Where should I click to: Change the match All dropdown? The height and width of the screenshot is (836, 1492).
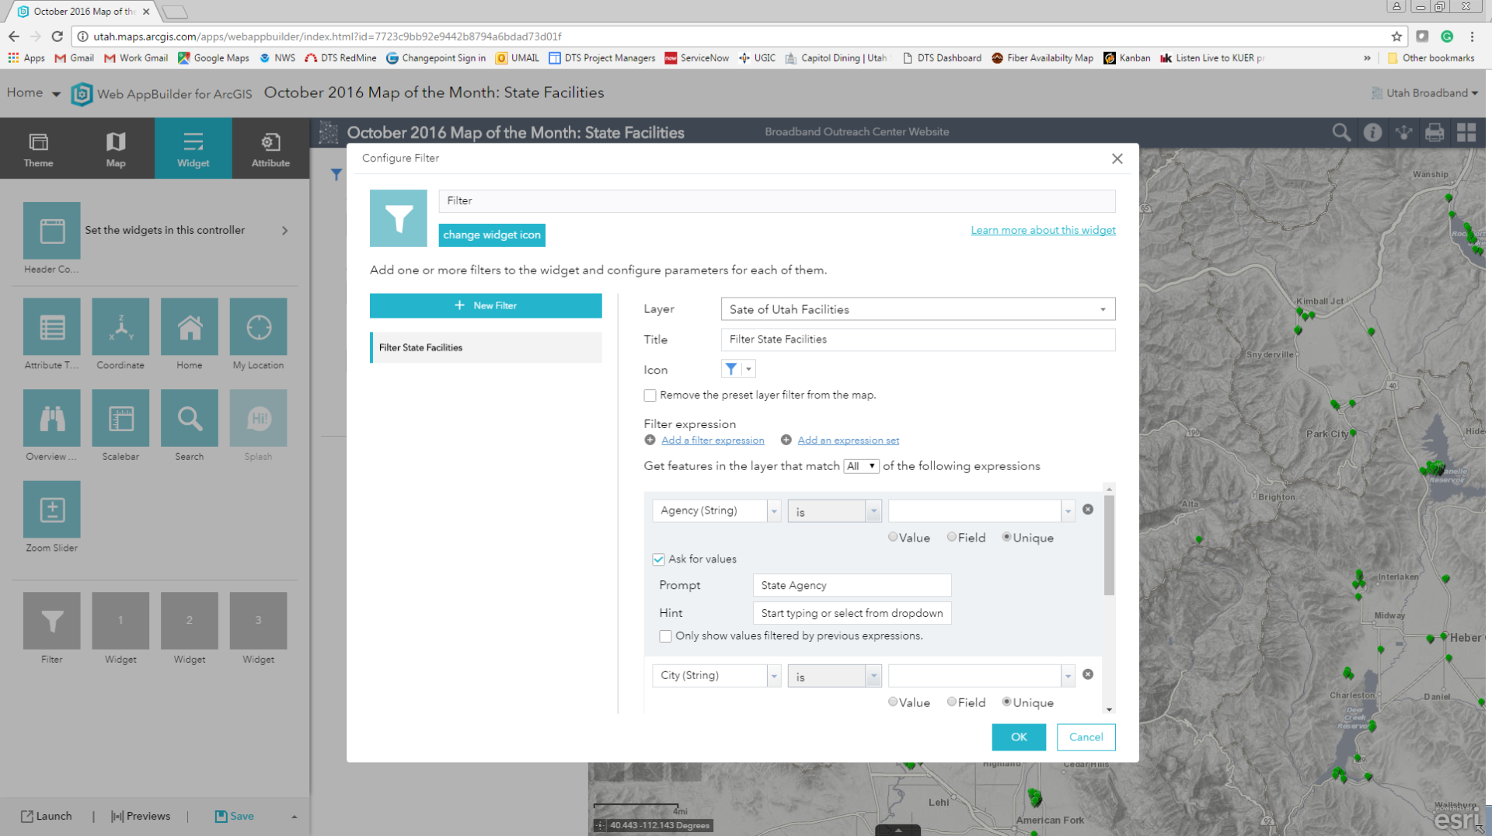click(861, 466)
